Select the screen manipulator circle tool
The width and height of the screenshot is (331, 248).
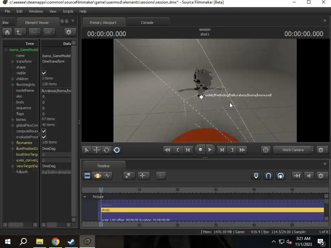point(116,150)
